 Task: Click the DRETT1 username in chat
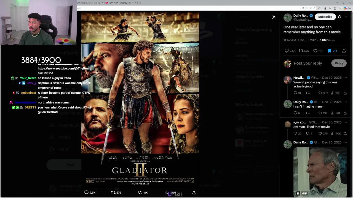30,108
